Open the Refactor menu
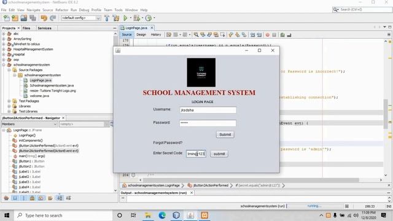393x221 pixels. point(61,10)
